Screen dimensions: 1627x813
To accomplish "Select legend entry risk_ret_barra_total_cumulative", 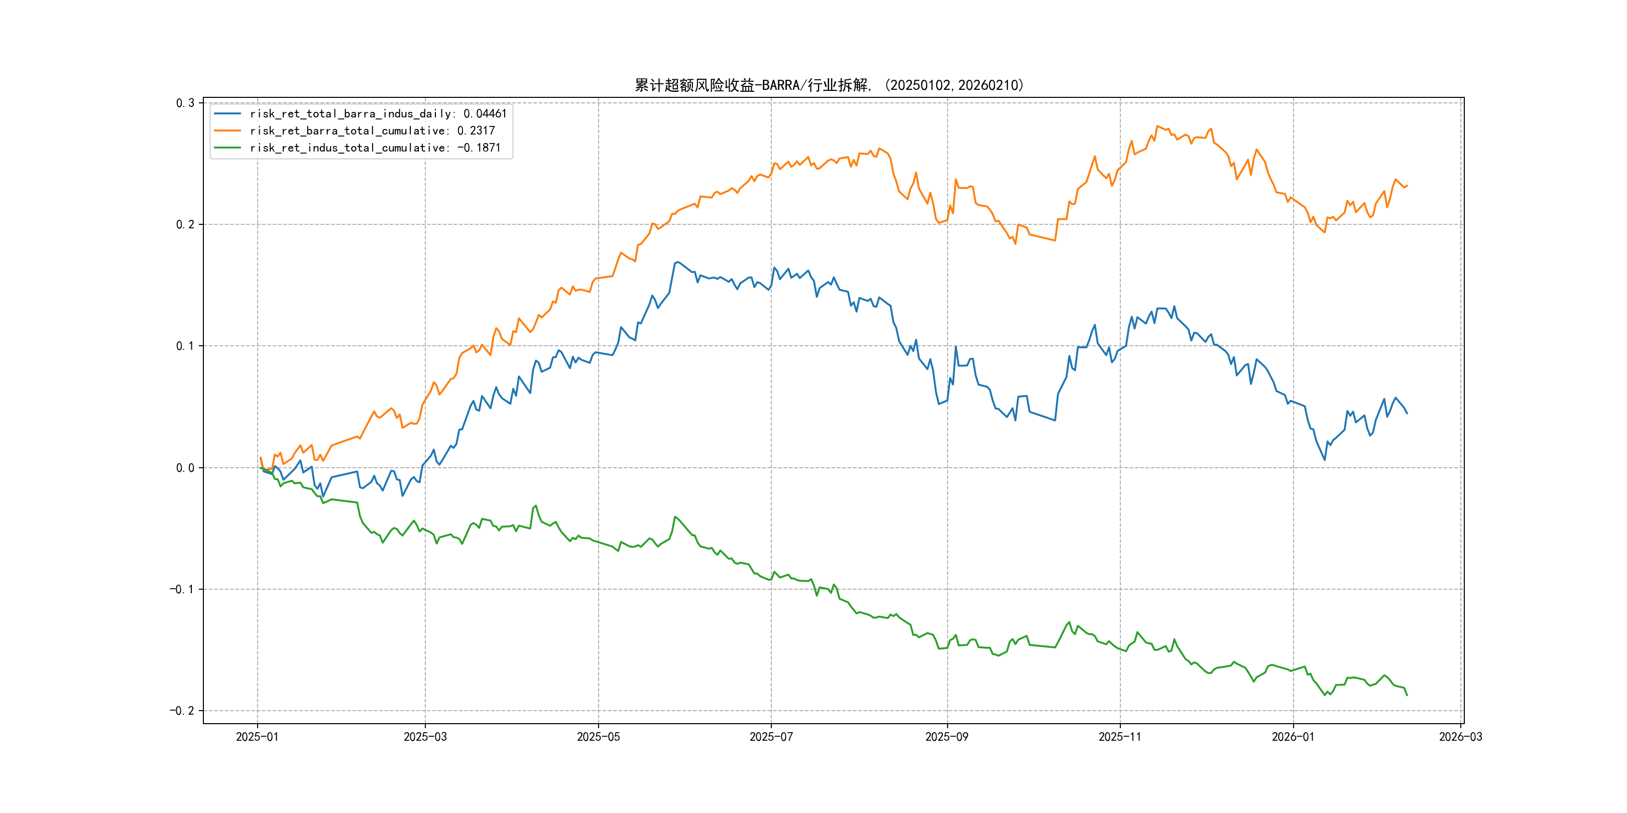I will 372,130.
